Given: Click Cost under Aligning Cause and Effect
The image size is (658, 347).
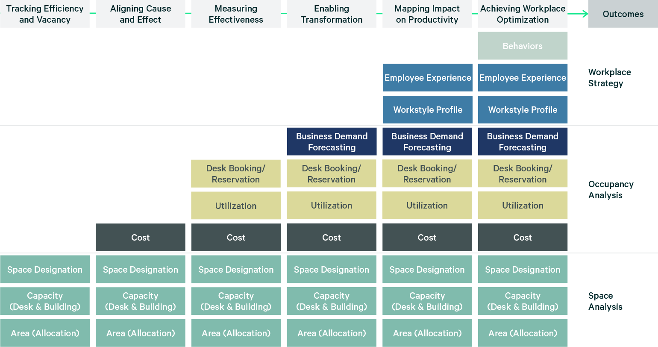Looking at the screenshot, I should (141, 237).
